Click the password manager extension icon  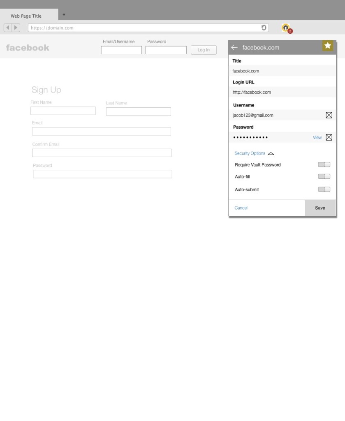(286, 28)
